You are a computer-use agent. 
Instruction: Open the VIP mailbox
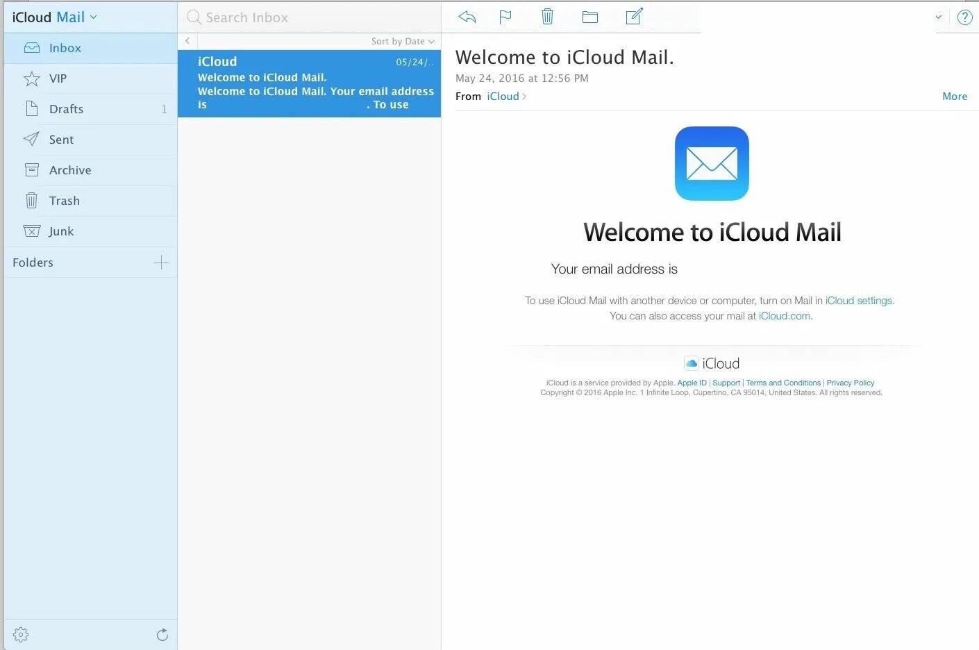(90, 78)
